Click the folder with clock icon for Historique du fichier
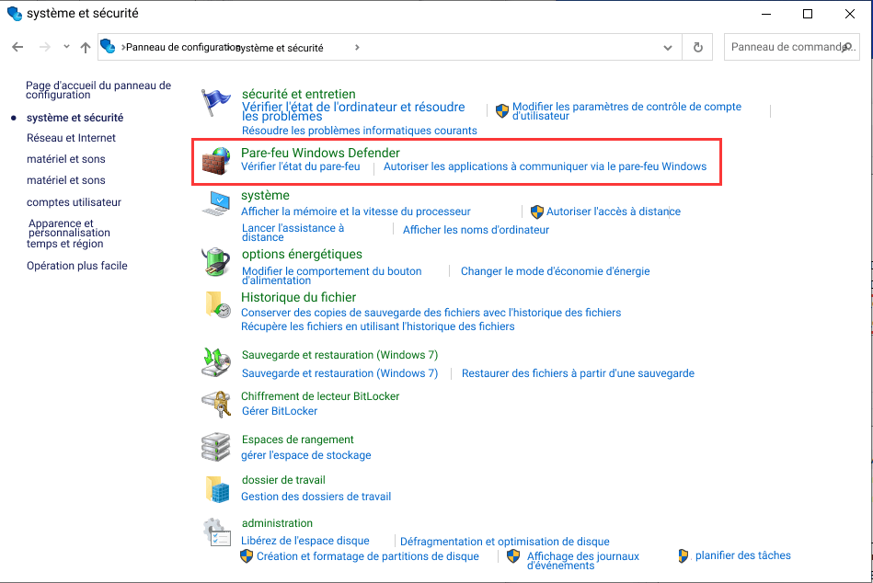 tap(218, 305)
